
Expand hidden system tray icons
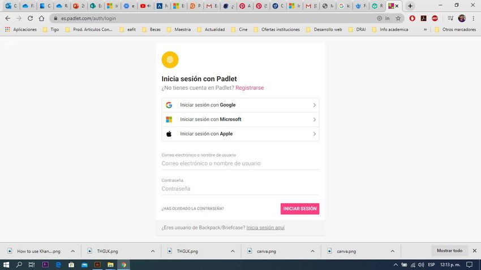click(x=395, y=264)
